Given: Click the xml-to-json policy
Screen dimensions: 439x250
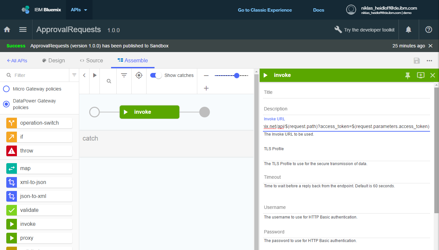Looking at the screenshot, I should pyautogui.click(x=39, y=182).
